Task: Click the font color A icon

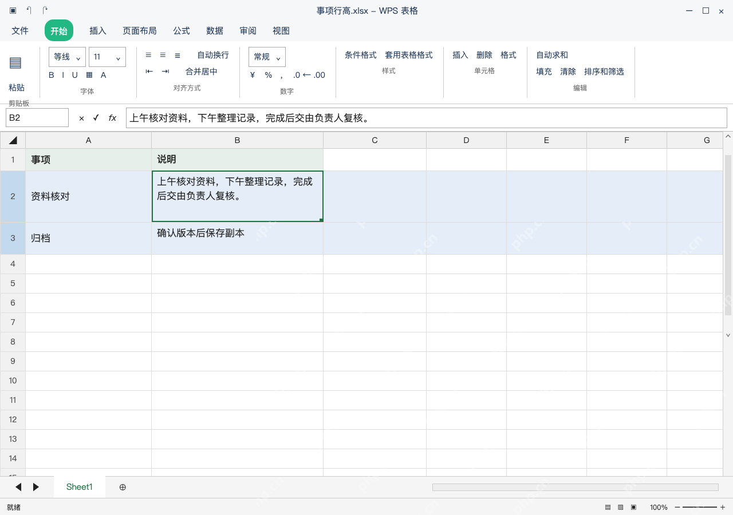Action: (104, 75)
